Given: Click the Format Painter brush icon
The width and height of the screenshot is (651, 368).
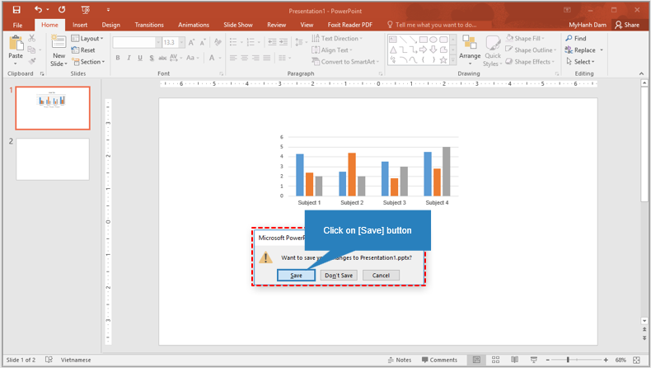Looking at the screenshot, I should (32, 62).
